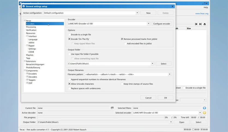The height and width of the screenshot is (132, 228).
Task: Toggle main window 'Encode to a single file'
Action: click(x=184, y=88)
